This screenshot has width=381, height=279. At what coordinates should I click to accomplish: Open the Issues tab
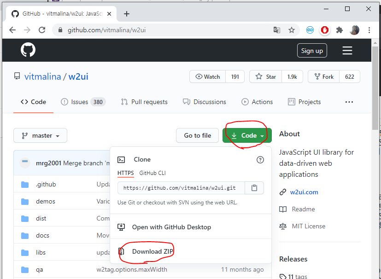pos(83,102)
